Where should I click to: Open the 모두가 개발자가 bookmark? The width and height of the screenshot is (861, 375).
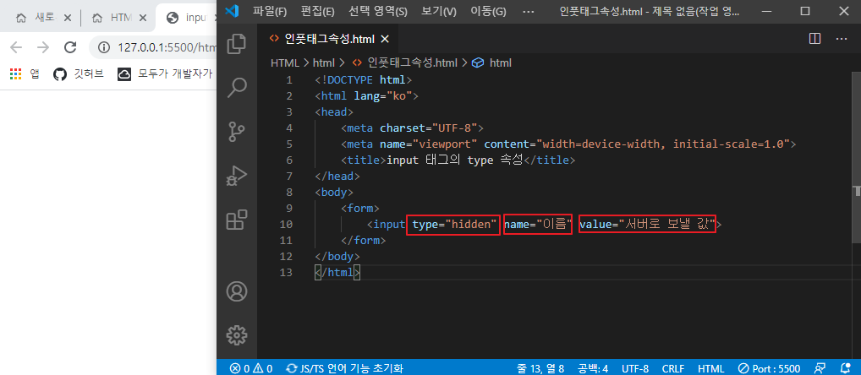[166, 74]
